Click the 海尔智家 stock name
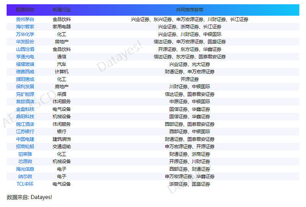Viewport: 306px width, 207px height. tap(25, 27)
